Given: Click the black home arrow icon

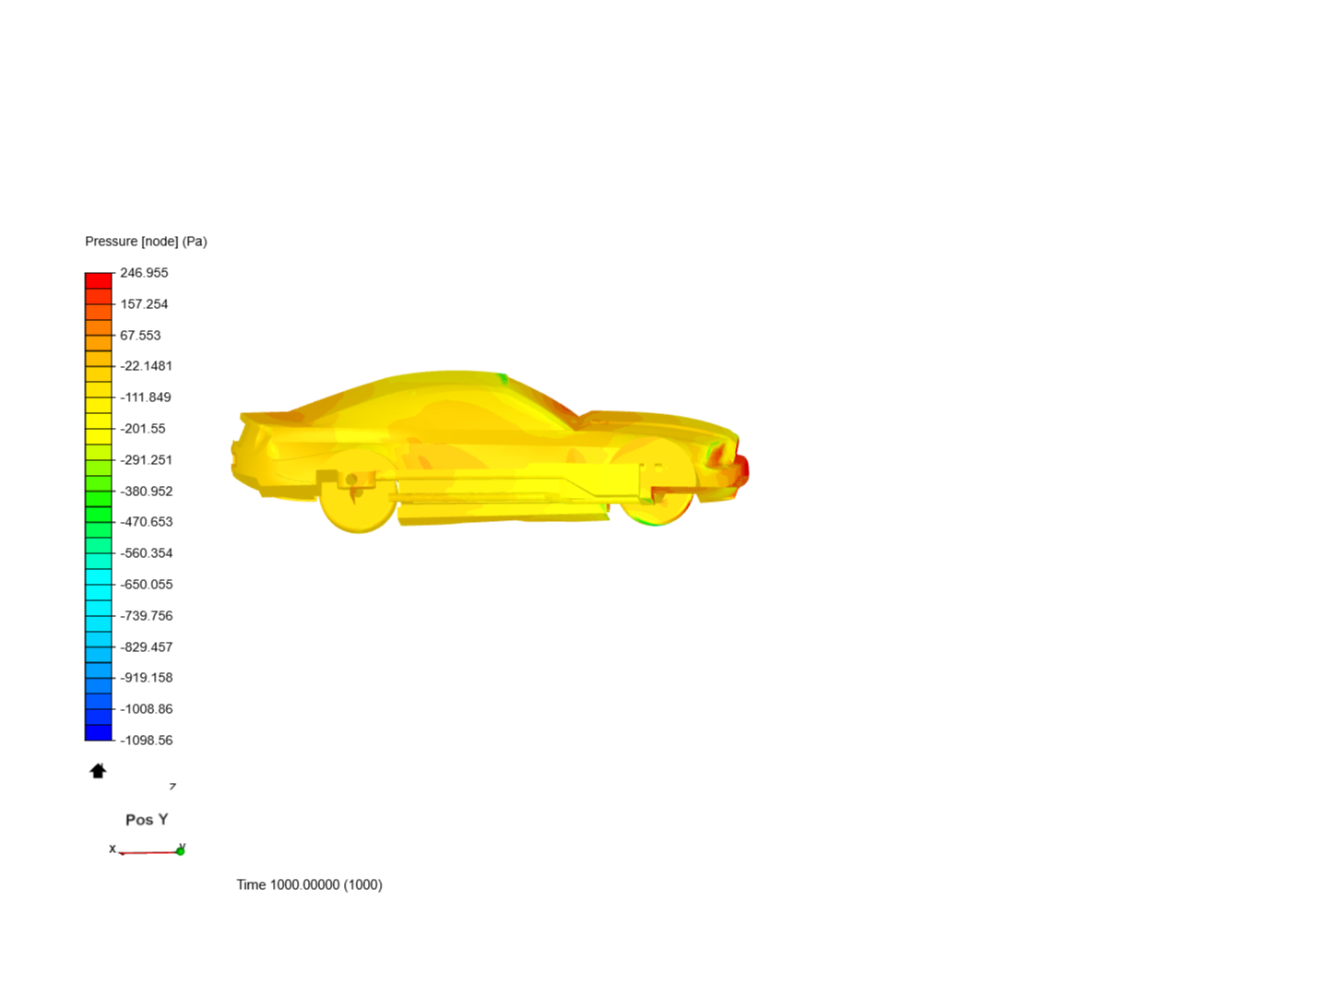Looking at the screenshot, I should point(98,771).
